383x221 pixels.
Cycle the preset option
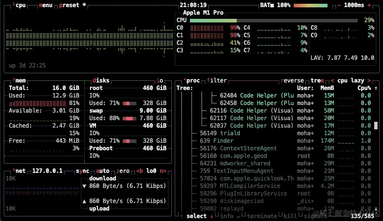coord(72,5)
